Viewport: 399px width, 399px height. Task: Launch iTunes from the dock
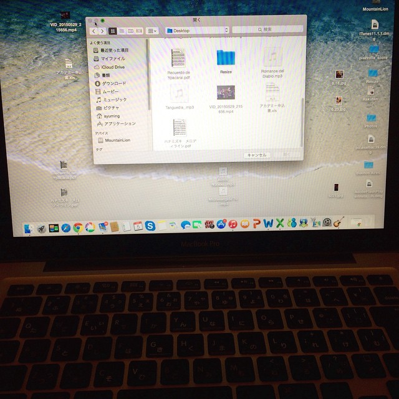pos(233,224)
